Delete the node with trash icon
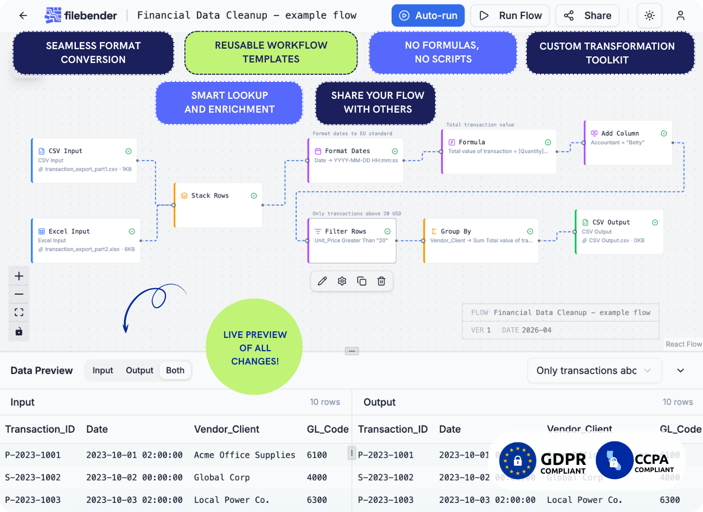Image resolution: width=703 pixels, height=512 pixels. click(x=381, y=281)
